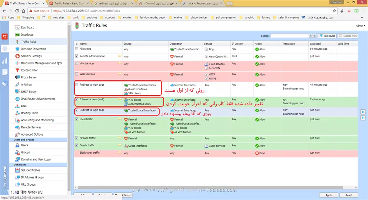Click the Test Rules button
The height and width of the screenshot is (200, 368).
coord(327,36)
